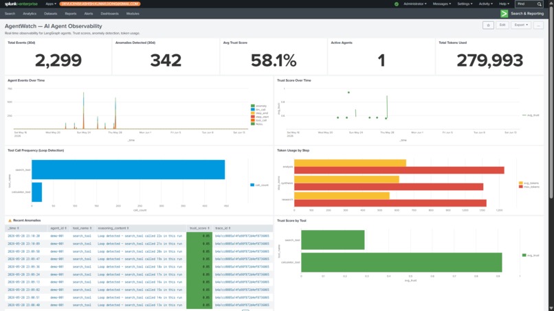Viewport: 554px width, 311px height.
Task: Open the ellipsis more-actions button
Action: 538,25
